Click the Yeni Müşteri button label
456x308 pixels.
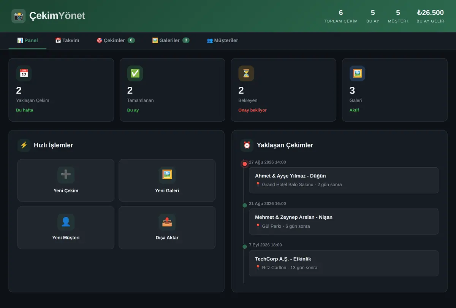(66, 238)
